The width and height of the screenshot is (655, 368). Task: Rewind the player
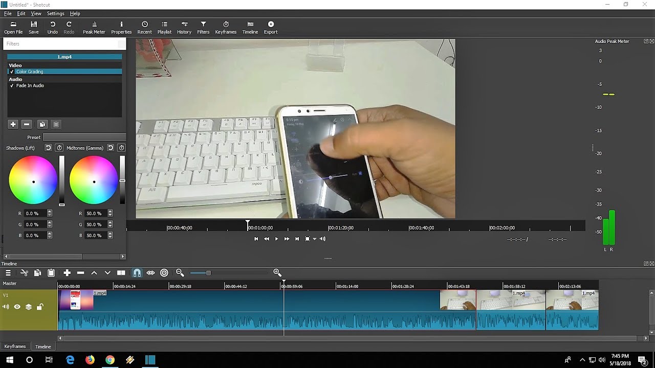coord(267,239)
